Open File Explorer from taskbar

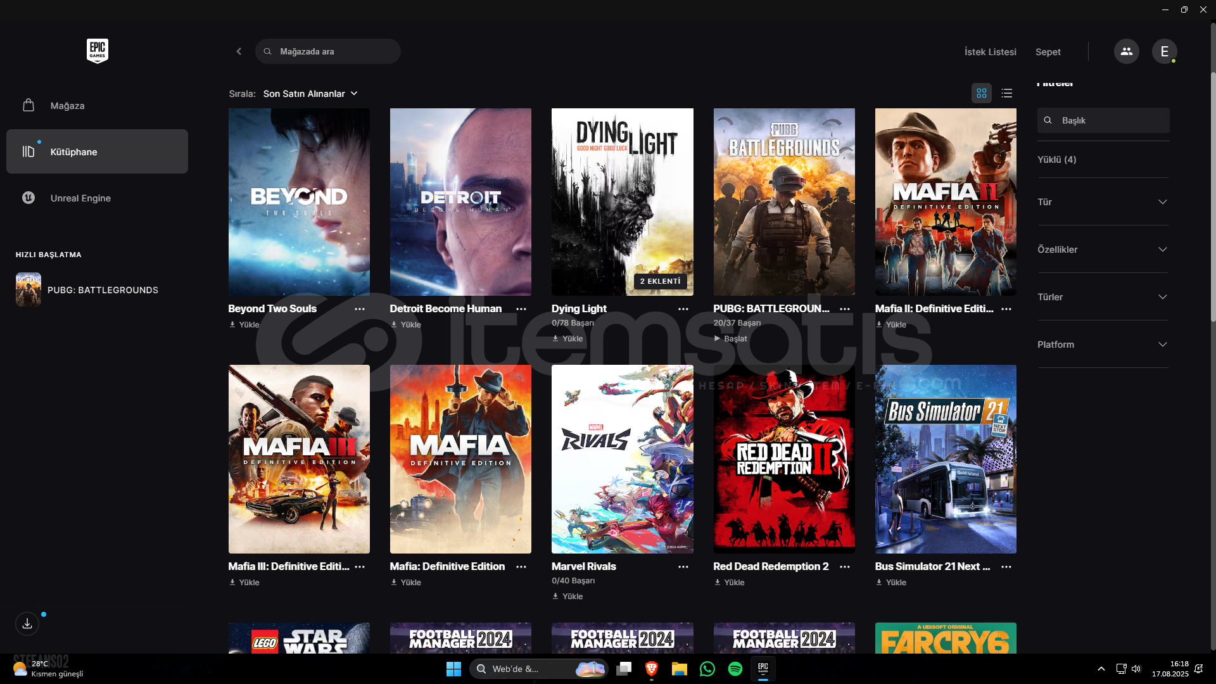click(679, 669)
